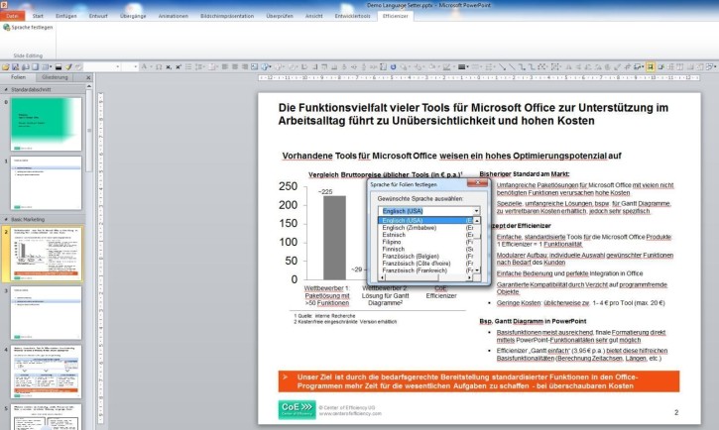Close the slide thumbnail pane

[x=88, y=78]
